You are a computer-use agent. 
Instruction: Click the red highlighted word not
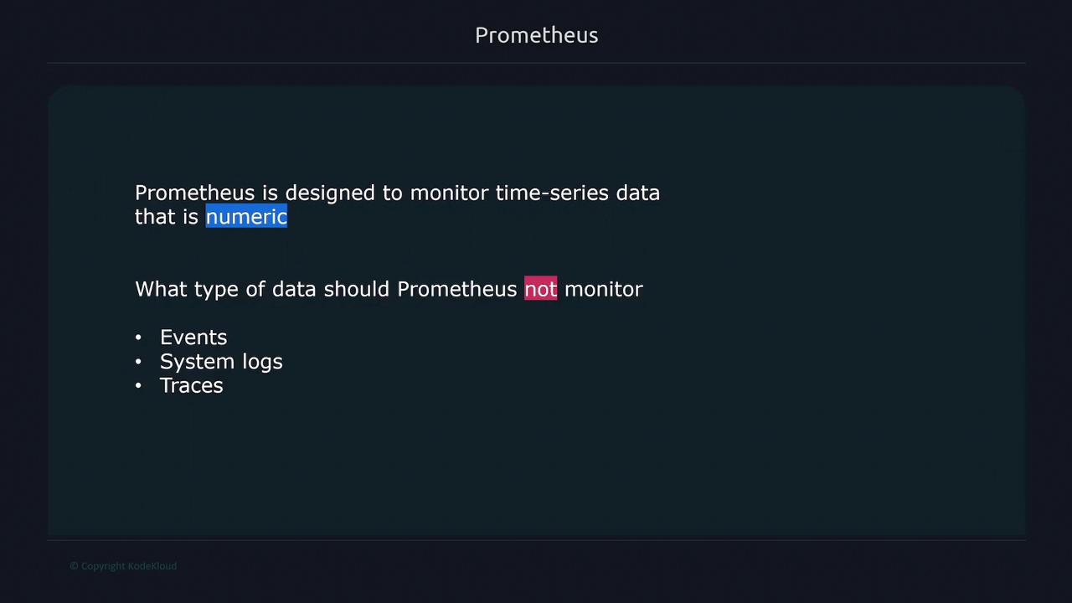click(x=540, y=289)
